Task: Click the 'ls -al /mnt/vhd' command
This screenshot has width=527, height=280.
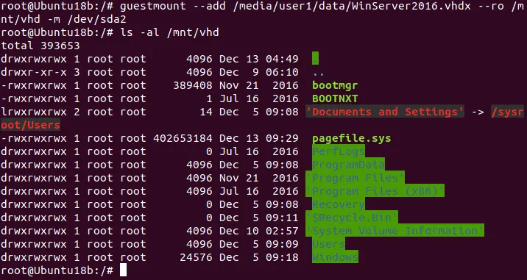Action: pyautogui.click(x=169, y=32)
